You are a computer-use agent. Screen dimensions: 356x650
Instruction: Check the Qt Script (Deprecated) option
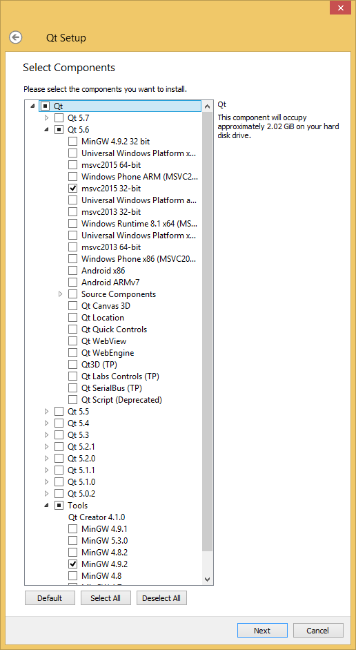73,400
